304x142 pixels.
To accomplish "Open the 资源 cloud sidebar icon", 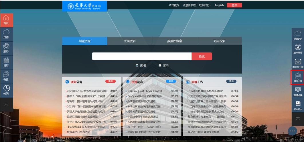I will [7, 34].
